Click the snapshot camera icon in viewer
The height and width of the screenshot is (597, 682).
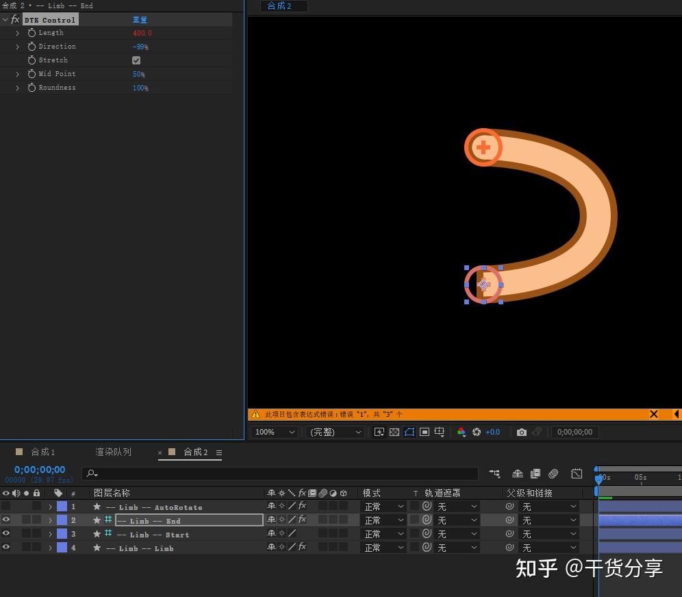click(x=522, y=432)
